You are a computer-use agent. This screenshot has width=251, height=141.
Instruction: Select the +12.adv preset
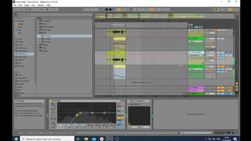(64, 39)
